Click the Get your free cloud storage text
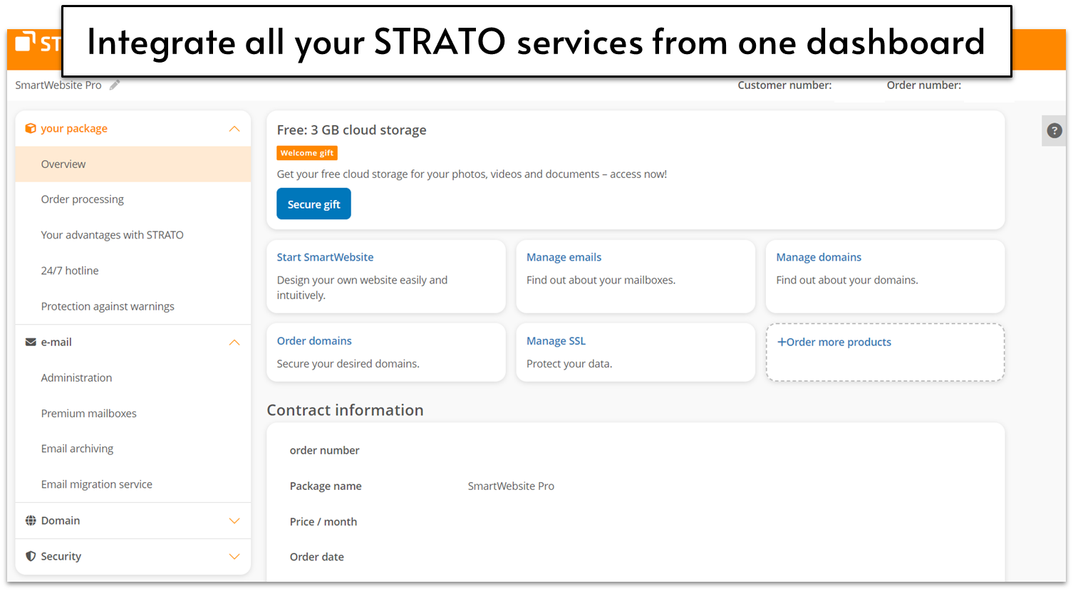The width and height of the screenshot is (1073, 591). click(x=472, y=174)
